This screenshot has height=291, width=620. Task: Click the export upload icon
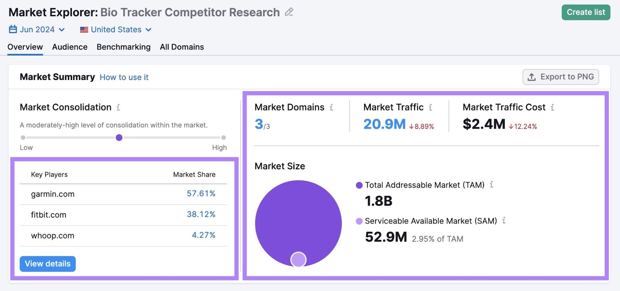[x=532, y=77]
